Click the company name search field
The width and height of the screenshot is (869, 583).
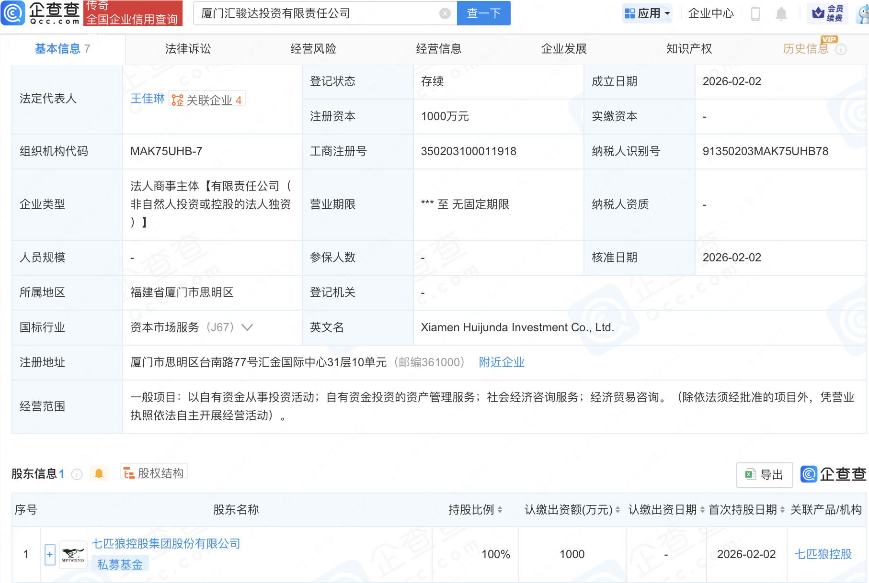pos(316,13)
